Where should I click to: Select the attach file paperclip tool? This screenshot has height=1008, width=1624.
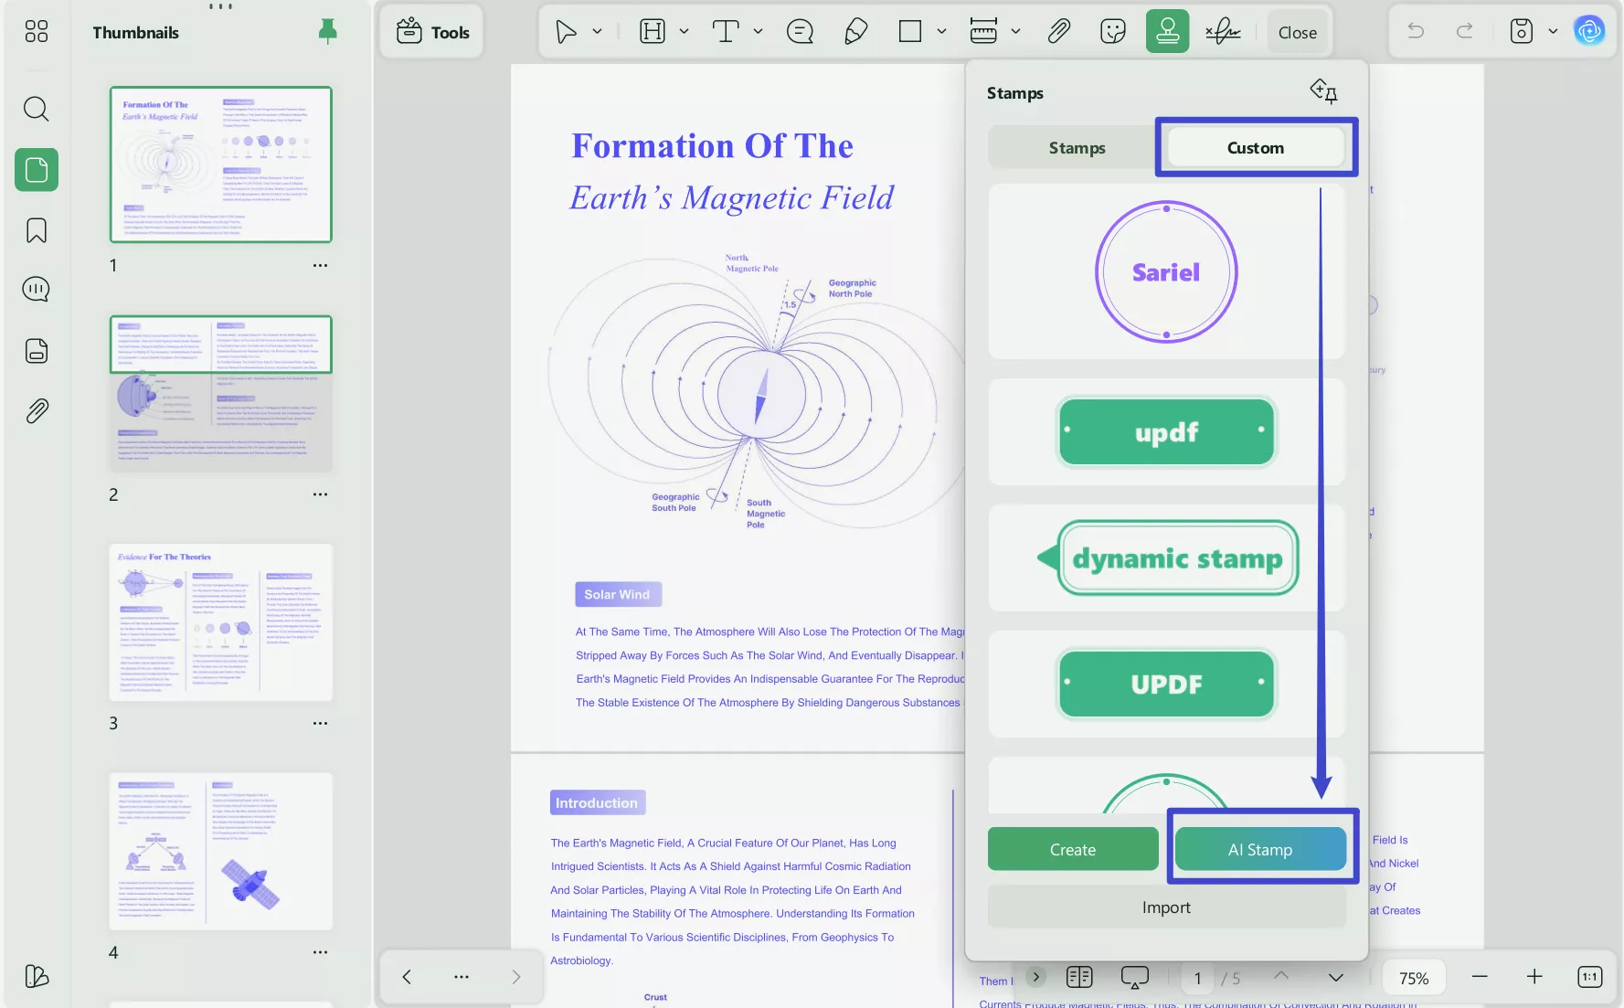1058,32
